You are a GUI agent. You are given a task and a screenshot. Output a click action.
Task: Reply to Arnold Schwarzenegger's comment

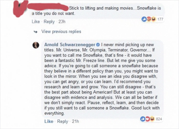point(63,121)
